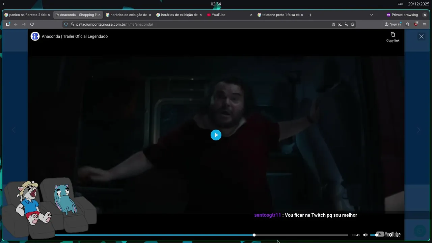Viewport: 432px width, 243px height.
Task: Close the private browsing window
Action: point(425,15)
